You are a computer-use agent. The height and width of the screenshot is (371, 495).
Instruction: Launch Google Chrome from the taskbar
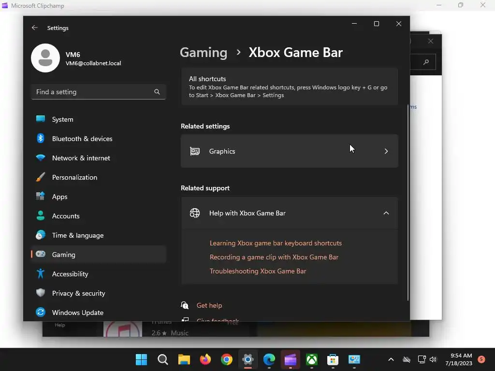point(227,359)
